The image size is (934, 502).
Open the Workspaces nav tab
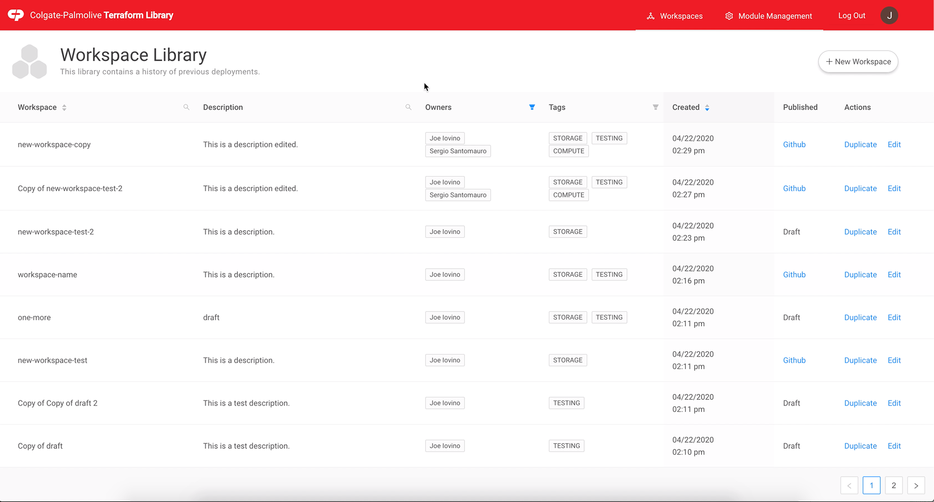click(x=674, y=16)
